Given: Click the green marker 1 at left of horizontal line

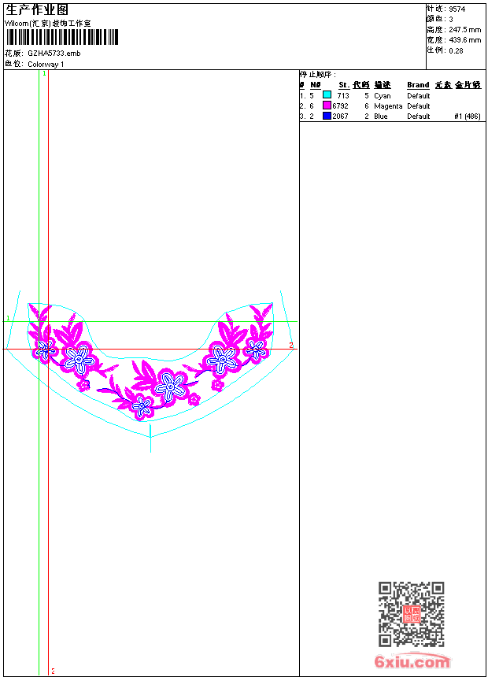Looking at the screenshot, I should [8, 318].
